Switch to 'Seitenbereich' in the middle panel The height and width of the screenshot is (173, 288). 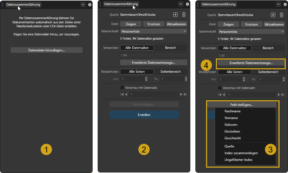click(x=170, y=72)
